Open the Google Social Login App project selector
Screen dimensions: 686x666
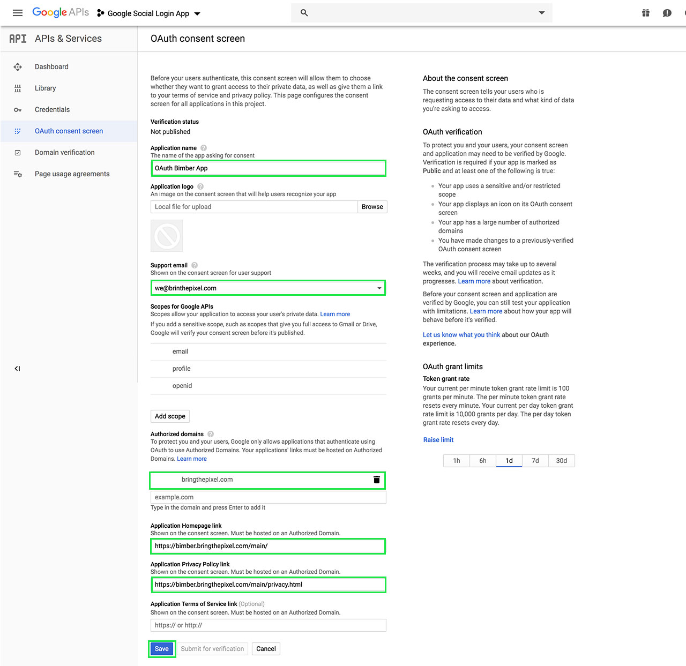coord(148,13)
